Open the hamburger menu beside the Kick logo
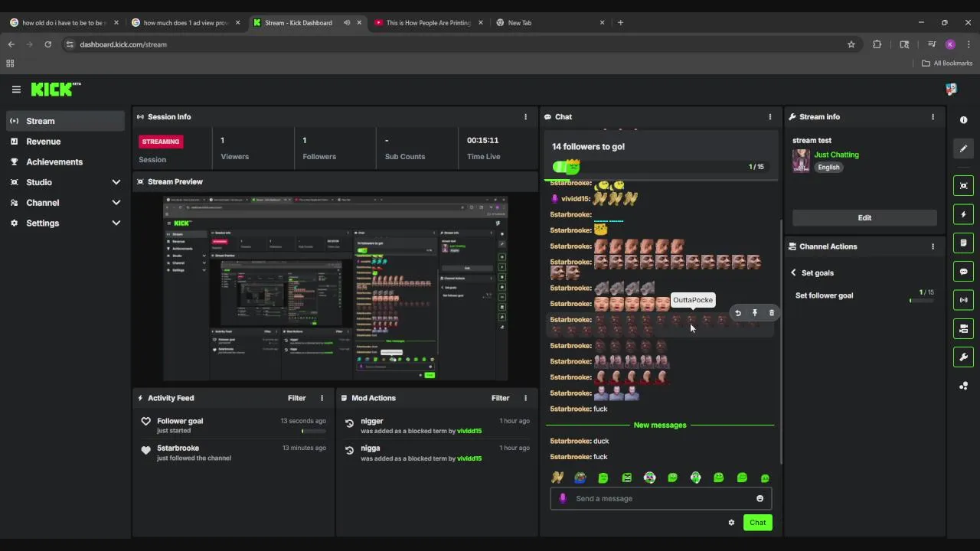The image size is (980, 551). 16,90
